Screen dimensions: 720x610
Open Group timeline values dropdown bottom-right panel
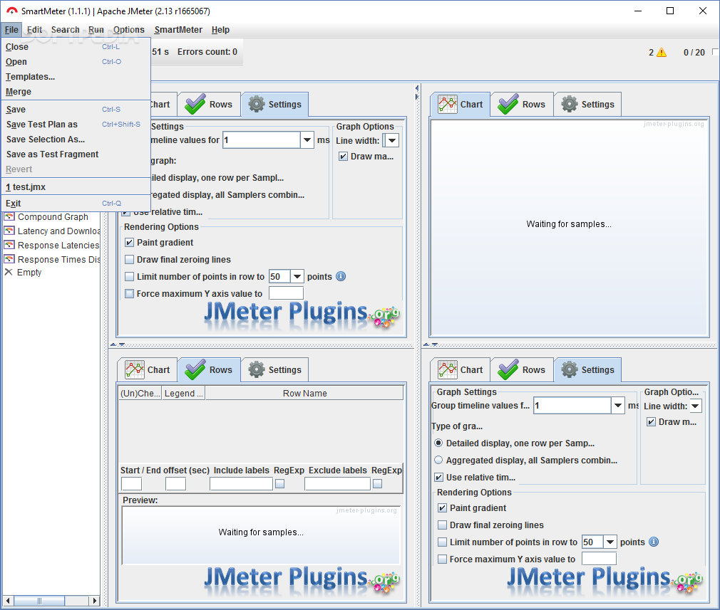point(618,406)
